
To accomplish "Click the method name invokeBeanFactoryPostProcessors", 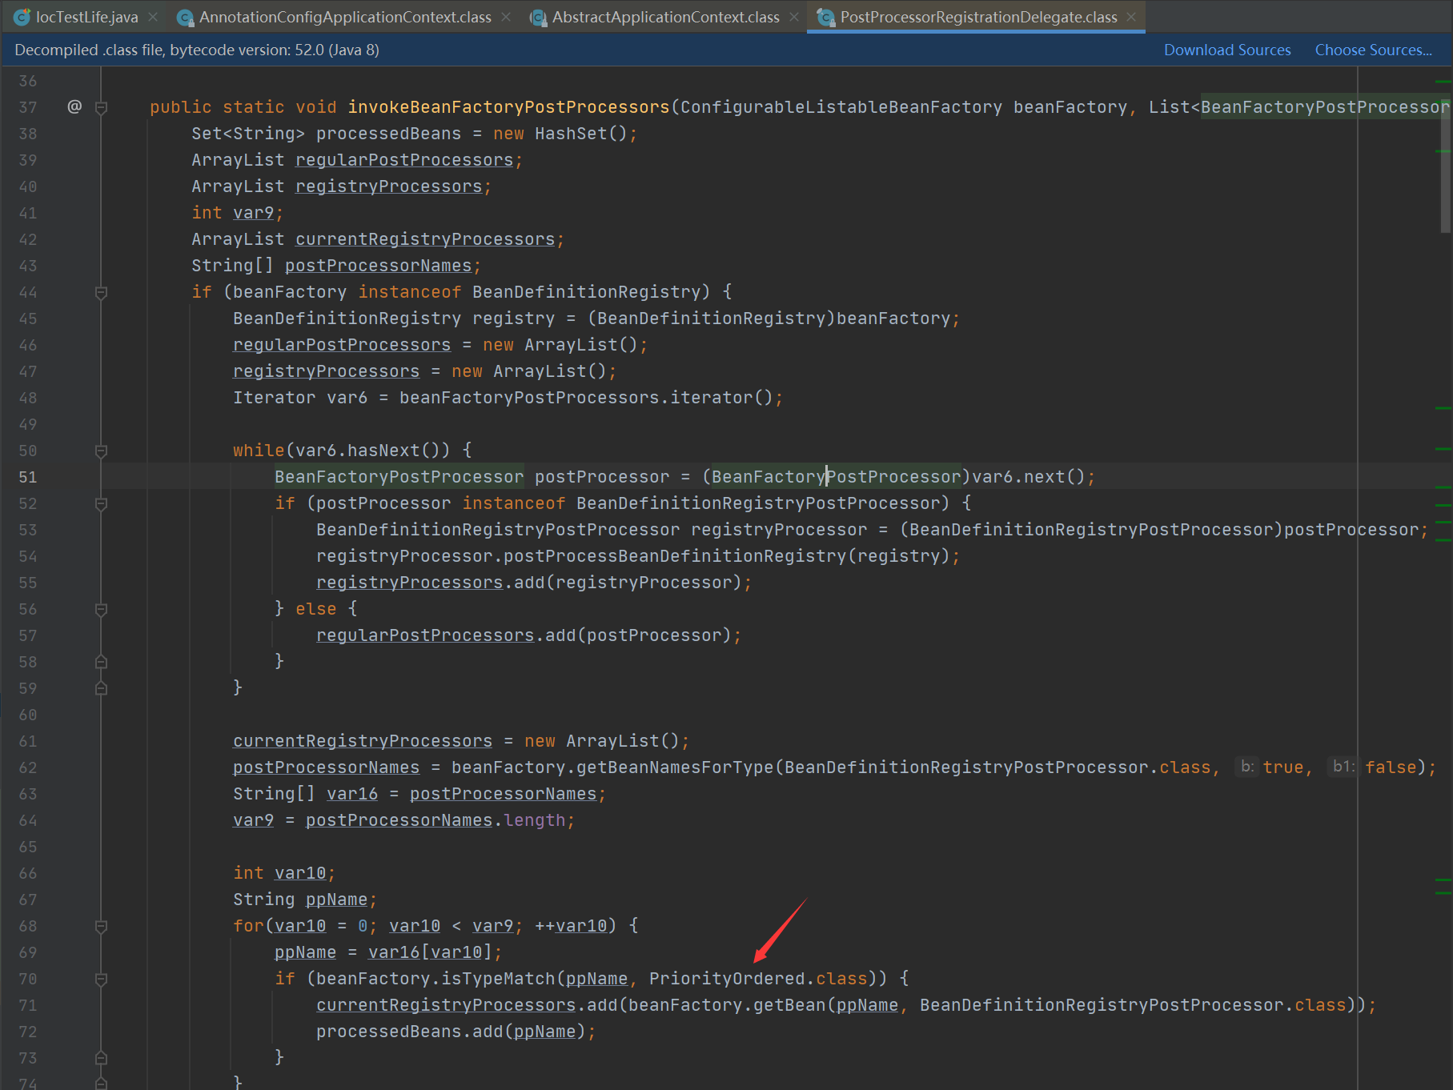I will [508, 107].
